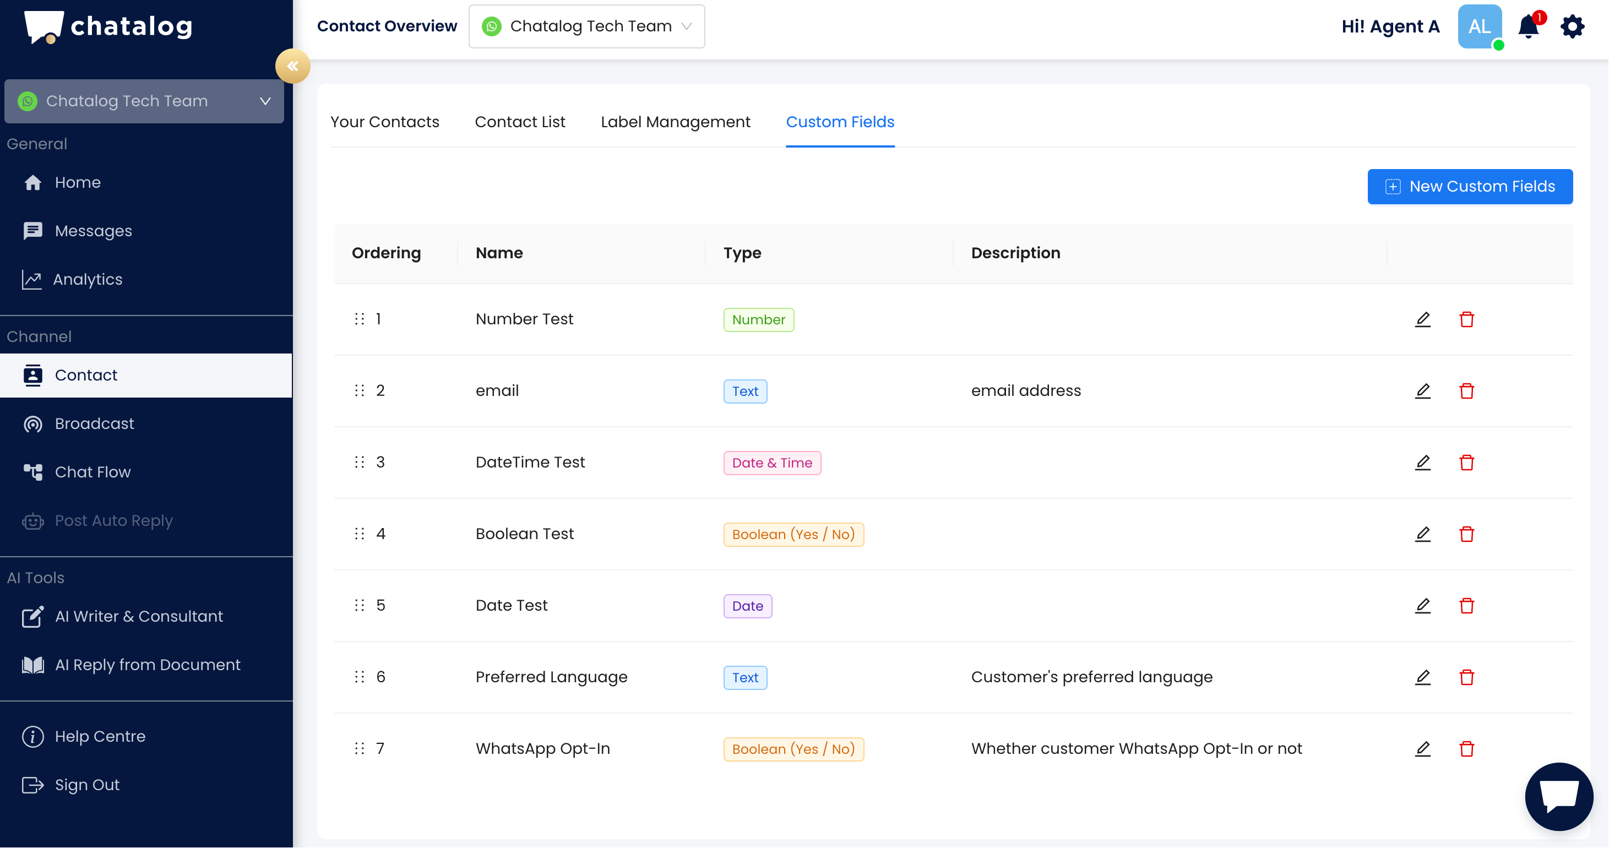Image resolution: width=1609 pixels, height=848 pixels.
Task: Go to Broadcast in the sidebar
Action: pos(94,424)
